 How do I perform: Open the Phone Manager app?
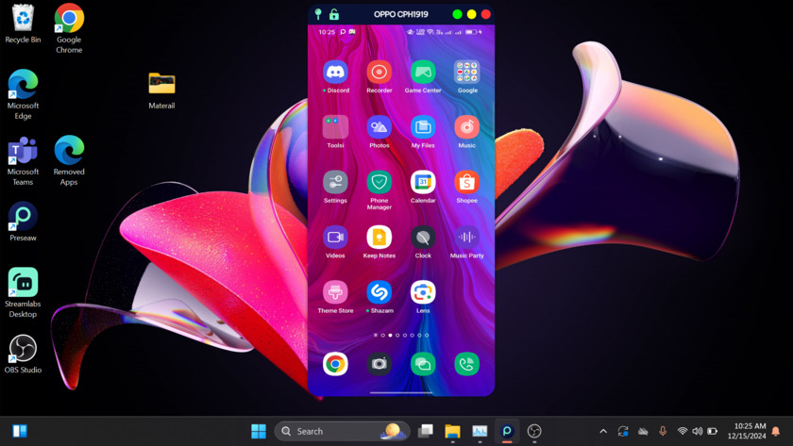[x=379, y=182]
